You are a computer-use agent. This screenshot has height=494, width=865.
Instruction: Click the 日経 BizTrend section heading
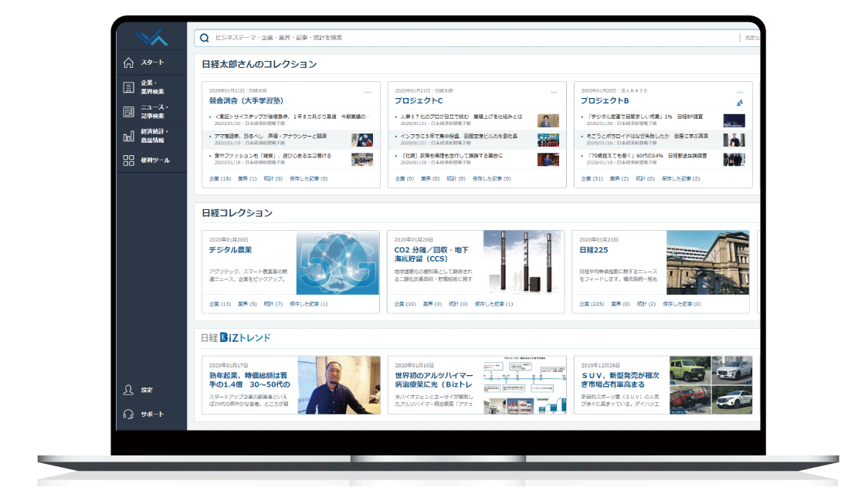pos(236,337)
